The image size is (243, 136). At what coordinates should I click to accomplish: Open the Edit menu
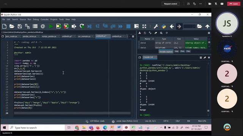tap(8, 19)
